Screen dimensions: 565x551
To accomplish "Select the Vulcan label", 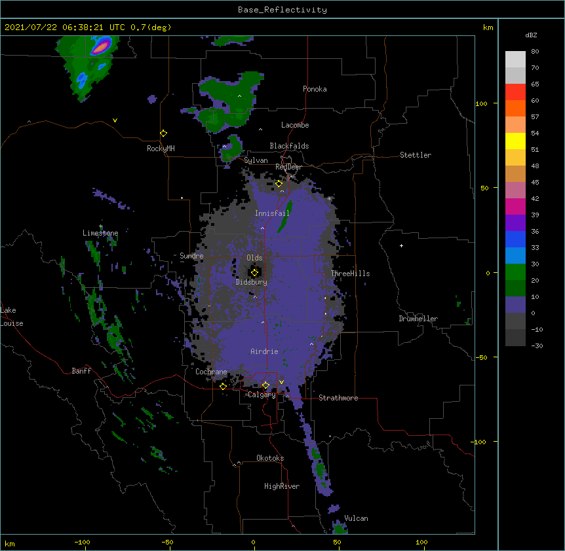I will [x=356, y=518].
